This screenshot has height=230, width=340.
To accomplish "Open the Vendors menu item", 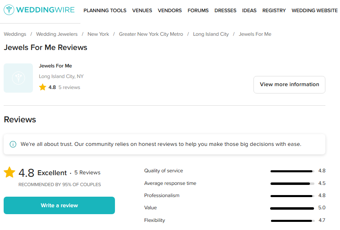I will (x=170, y=11).
